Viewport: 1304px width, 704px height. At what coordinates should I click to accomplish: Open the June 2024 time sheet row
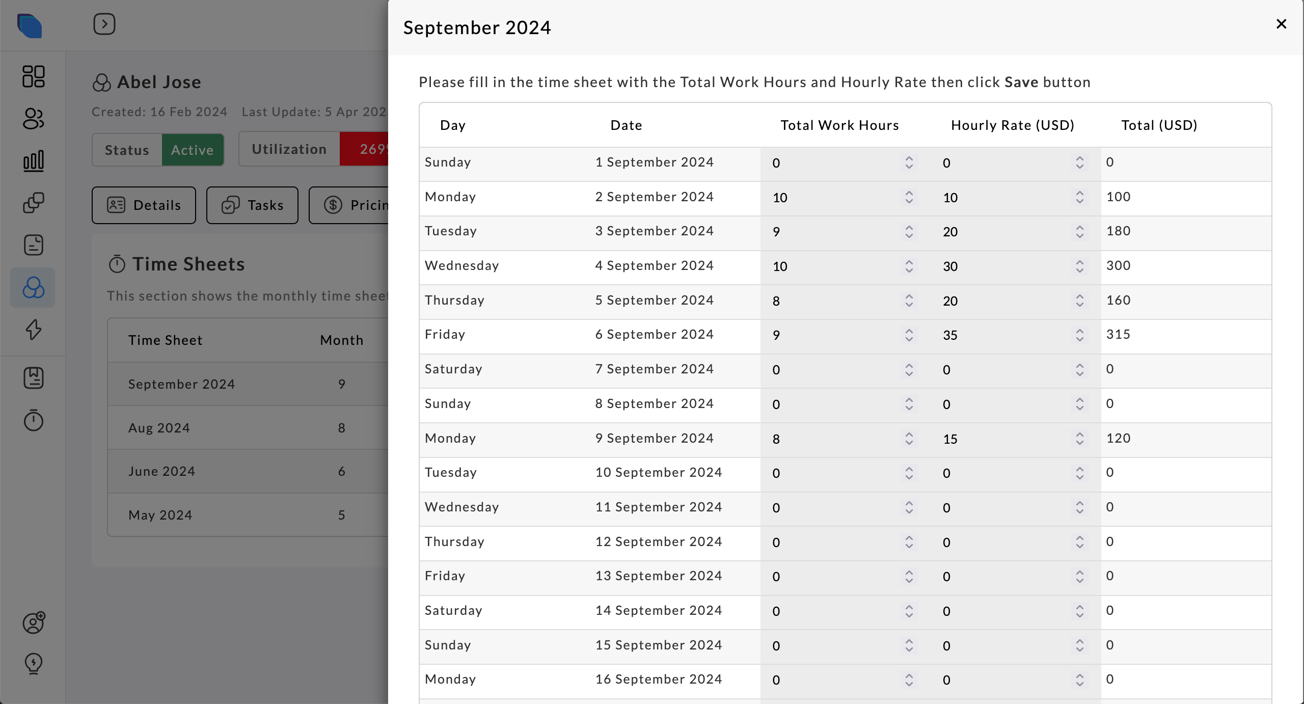[x=162, y=471]
